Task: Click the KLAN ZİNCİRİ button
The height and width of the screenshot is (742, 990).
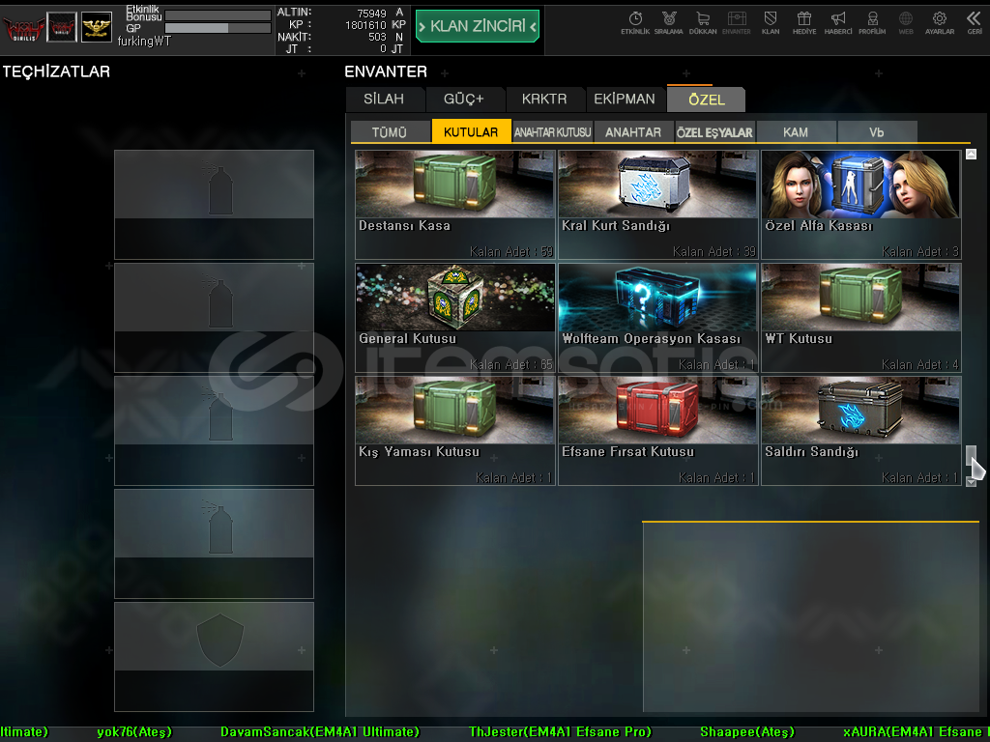Action: (478, 26)
